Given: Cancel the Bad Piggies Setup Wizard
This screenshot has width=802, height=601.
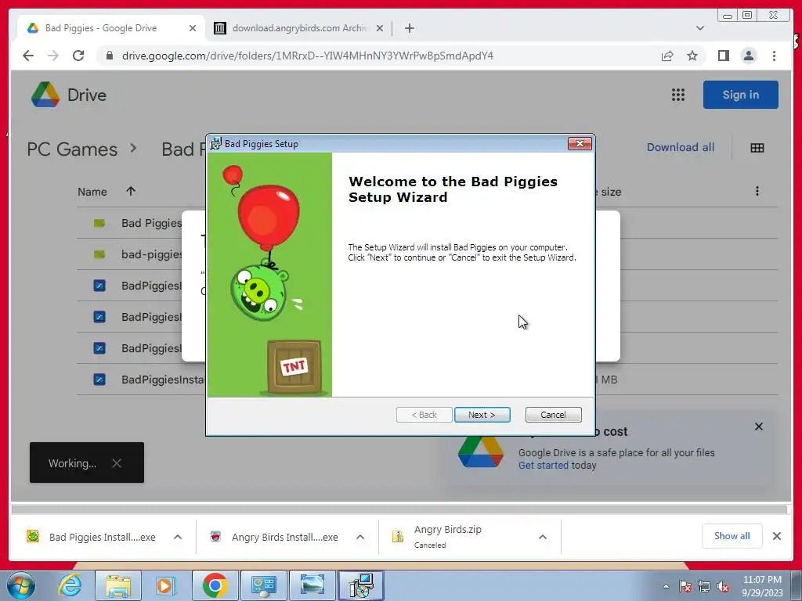Looking at the screenshot, I should pos(554,415).
